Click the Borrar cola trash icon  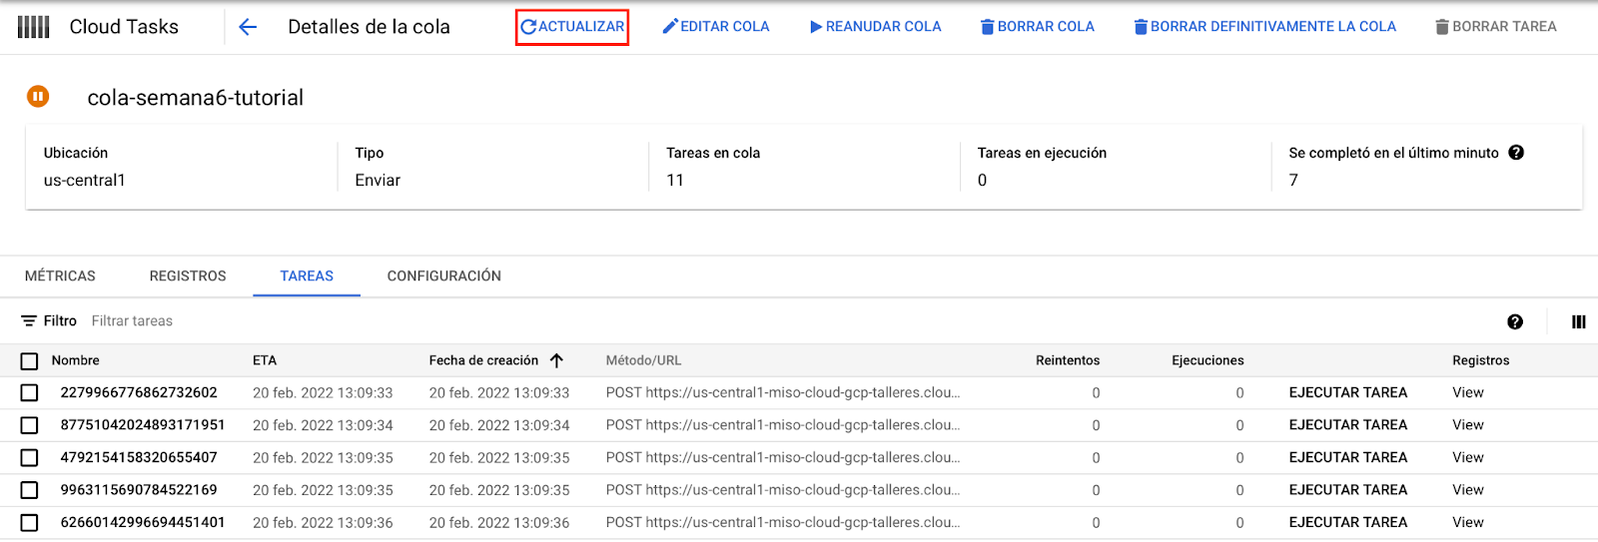coord(987,27)
